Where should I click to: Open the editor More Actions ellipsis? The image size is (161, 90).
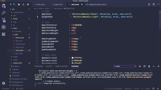pyautogui.click(x=158, y=4)
